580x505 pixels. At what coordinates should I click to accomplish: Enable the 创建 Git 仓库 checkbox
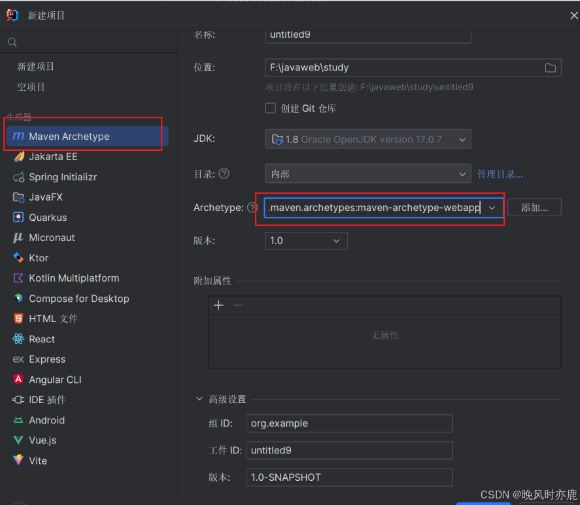(271, 108)
